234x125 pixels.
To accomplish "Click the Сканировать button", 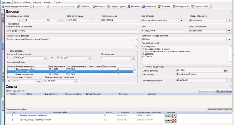I will pyautogui.click(x=226, y=110).
